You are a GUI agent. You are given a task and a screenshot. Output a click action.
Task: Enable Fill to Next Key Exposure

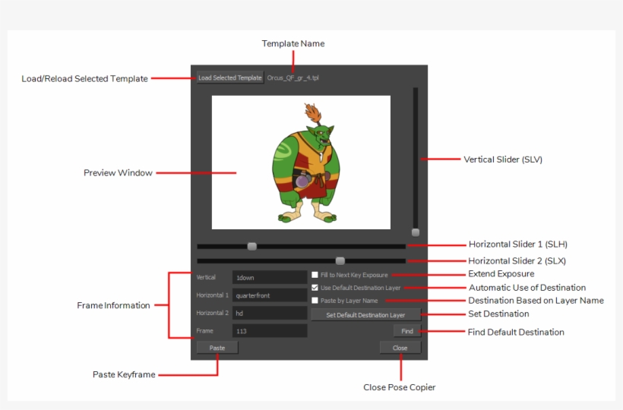[x=315, y=275]
